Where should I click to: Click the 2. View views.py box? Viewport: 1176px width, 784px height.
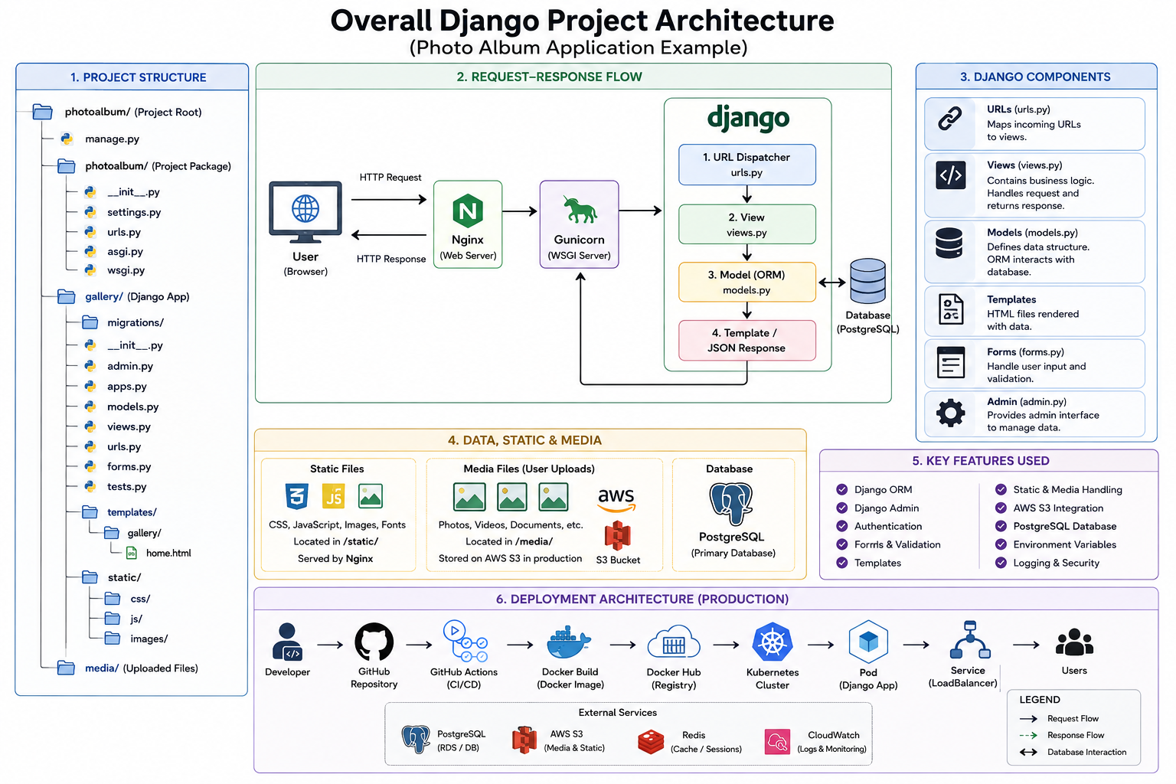pyautogui.click(x=746, y=224)
